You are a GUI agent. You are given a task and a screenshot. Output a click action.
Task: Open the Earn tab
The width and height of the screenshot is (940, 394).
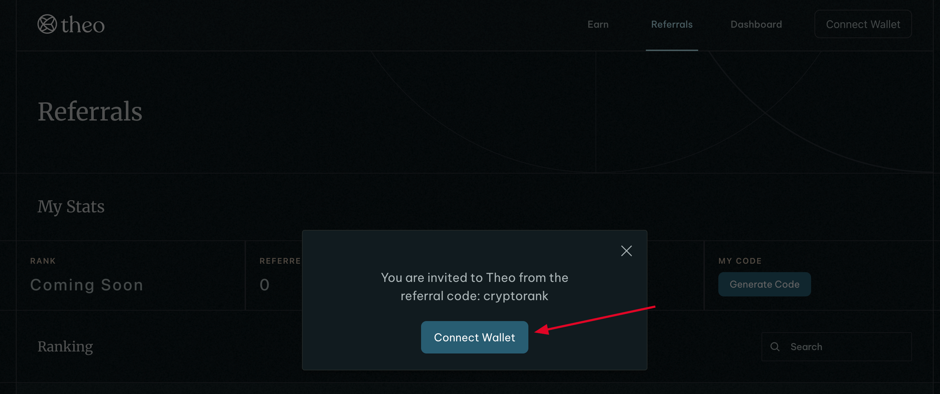598,24
